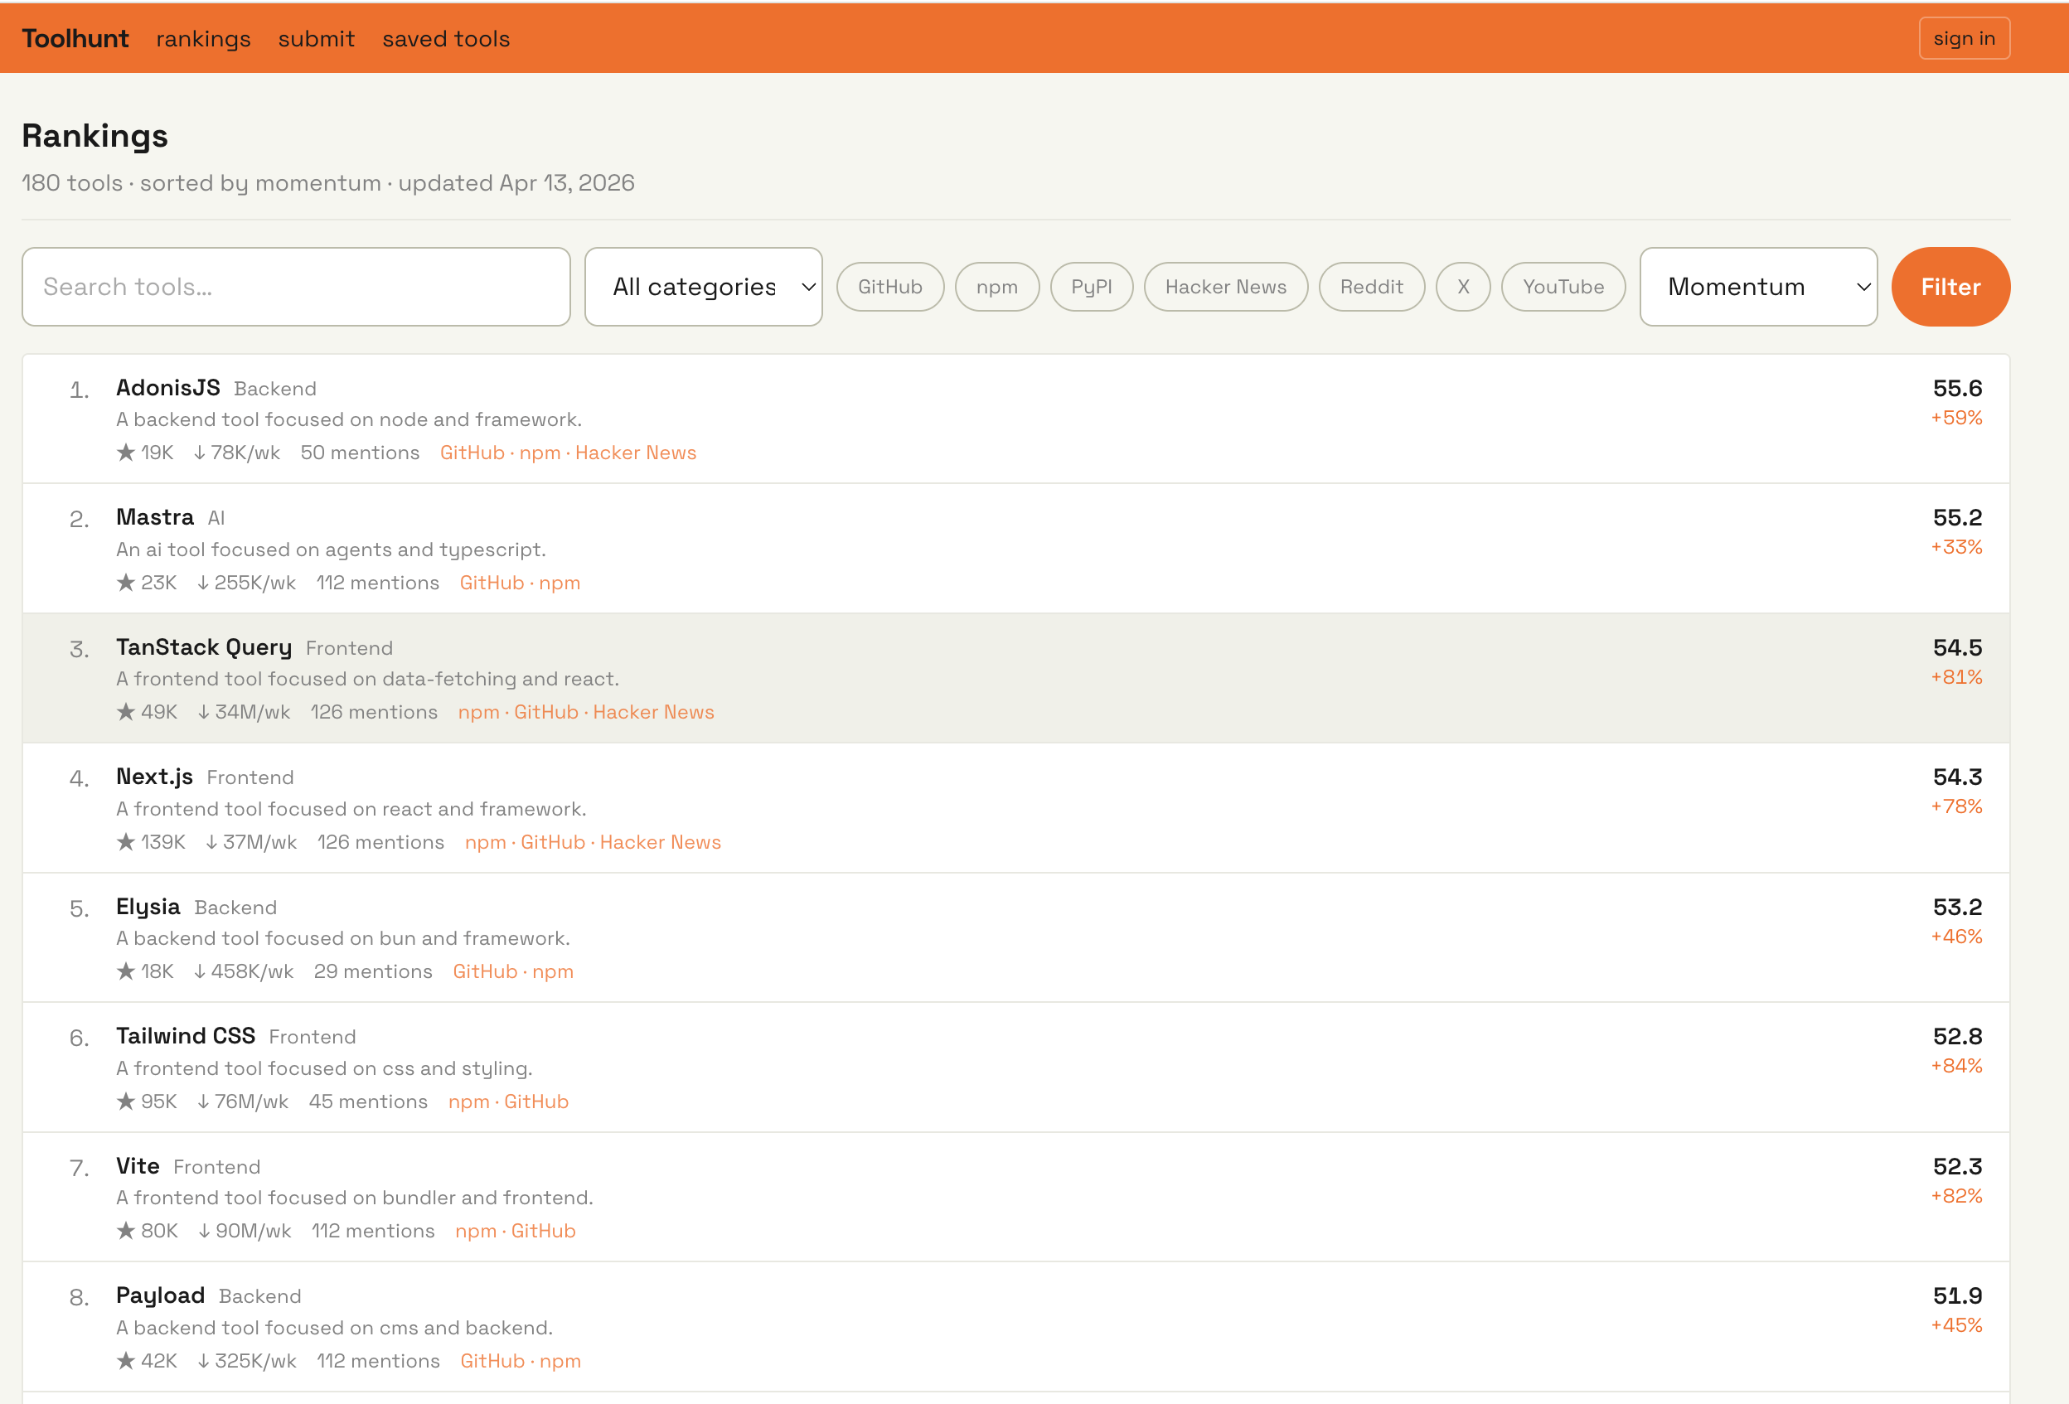
Task: Click the download arrow icon for Tailwind CSS
Action: pyautogui.click(x=203, y=1101)
